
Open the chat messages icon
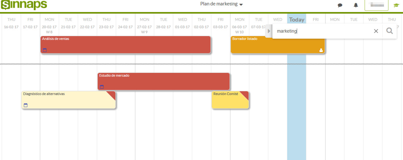(x=340, y=5)
